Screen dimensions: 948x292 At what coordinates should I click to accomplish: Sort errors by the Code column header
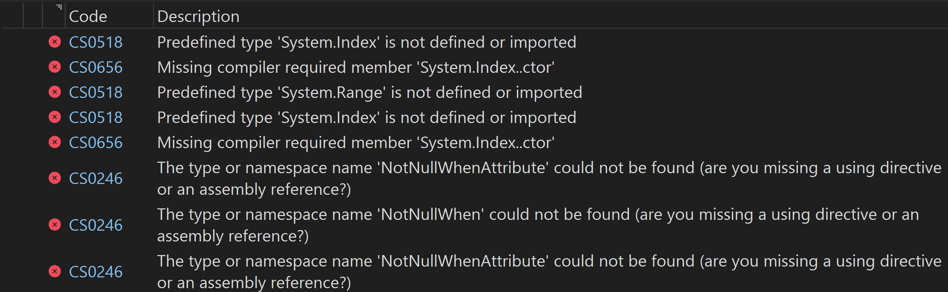[x=88, y=16]
